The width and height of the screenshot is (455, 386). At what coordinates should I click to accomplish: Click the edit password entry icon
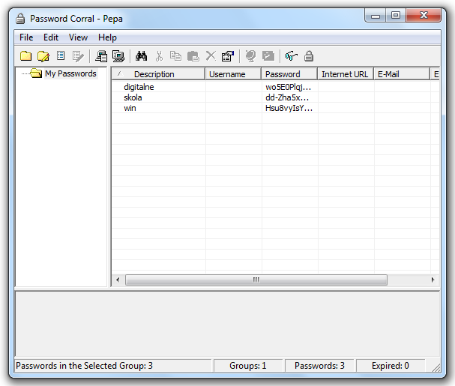pyautogui.click(x=78, y=56)
